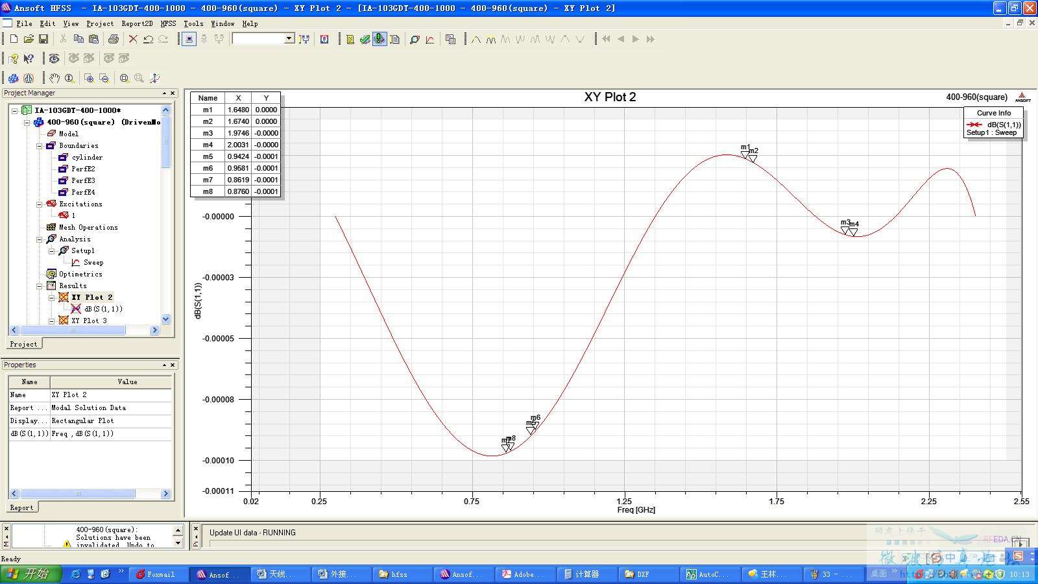Image resolution: width=1038 pixels, height=584 pixels.
Task: Click the red Q toolbar icon
Action: tap(324, 39)
